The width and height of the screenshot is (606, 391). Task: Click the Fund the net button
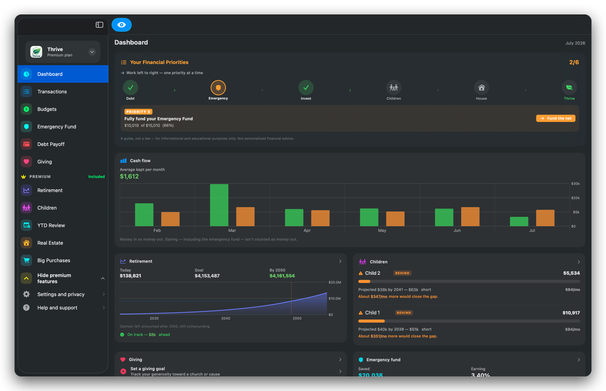point(555,118)
